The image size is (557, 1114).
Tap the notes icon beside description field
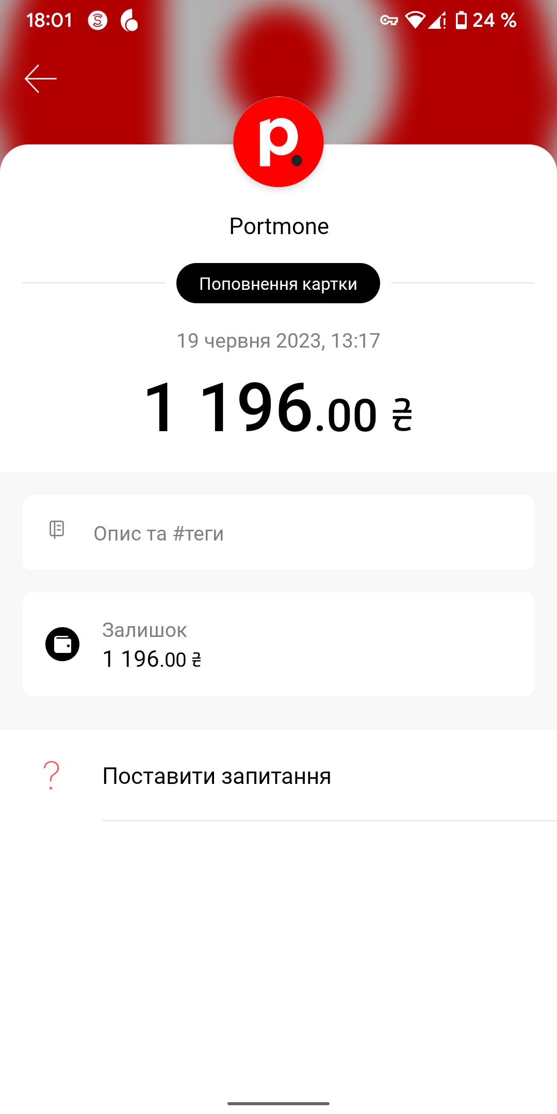click(x=57, y=530)
